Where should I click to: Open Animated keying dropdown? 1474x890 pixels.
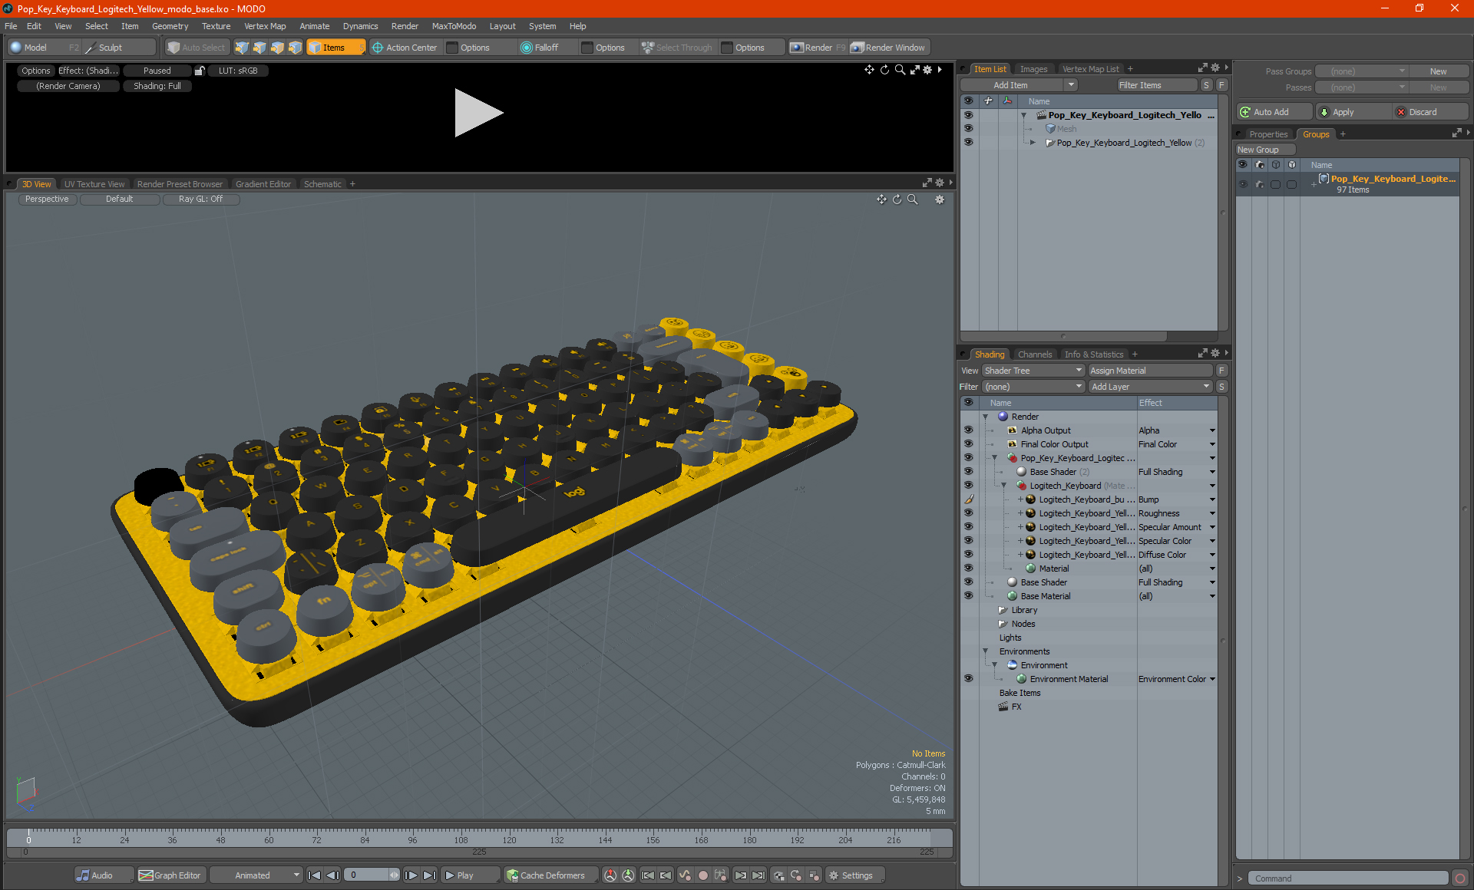coord(256,875)
